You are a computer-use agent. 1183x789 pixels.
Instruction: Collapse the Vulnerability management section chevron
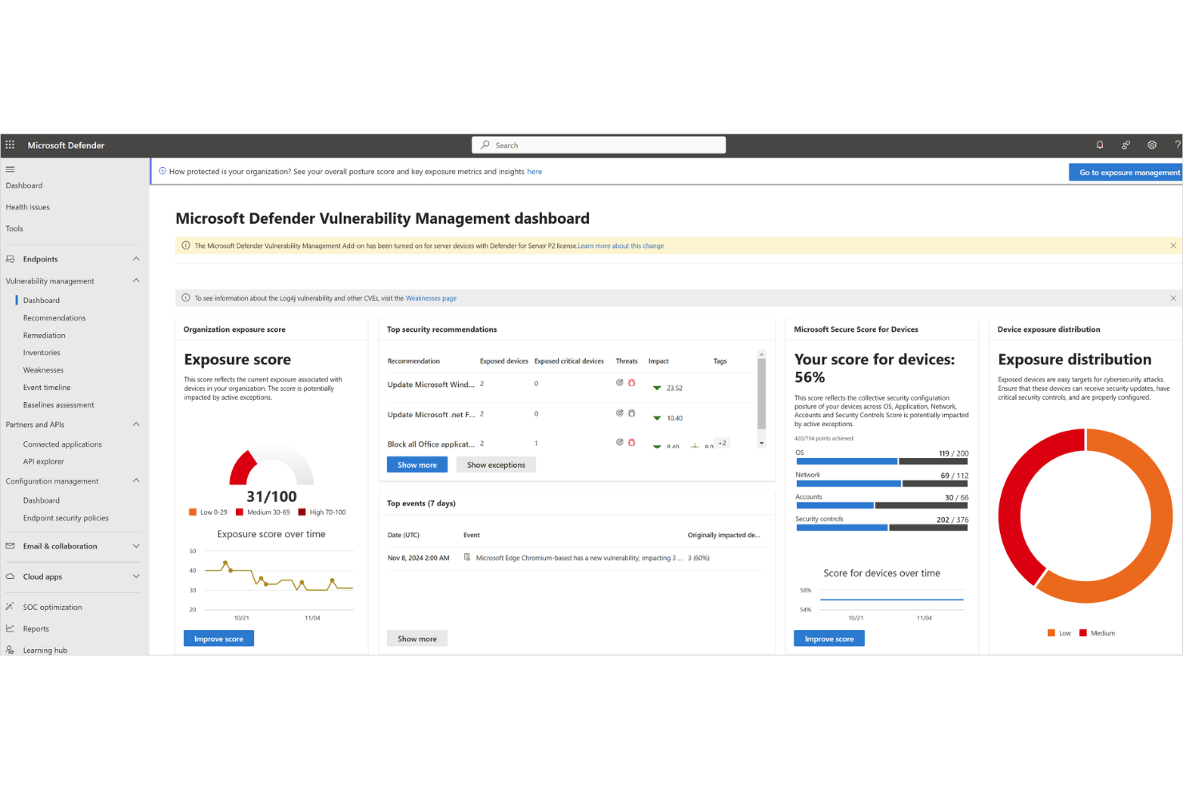pos(136,281)
